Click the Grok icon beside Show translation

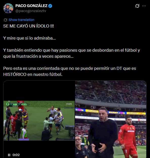tap(6, 20)
